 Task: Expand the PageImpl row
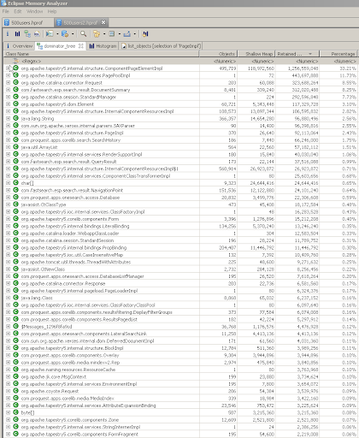point(8,133)
